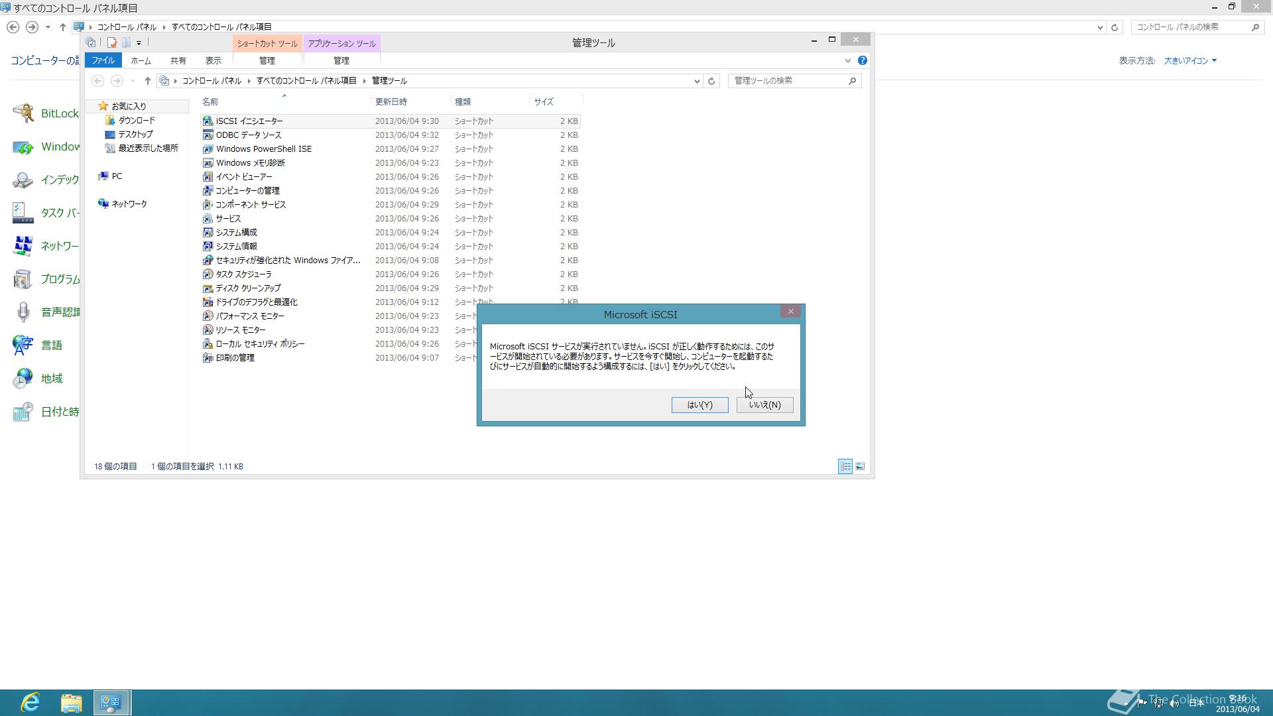
Task: Select タスク スケジューラ icon
Action: coord(208,274)
